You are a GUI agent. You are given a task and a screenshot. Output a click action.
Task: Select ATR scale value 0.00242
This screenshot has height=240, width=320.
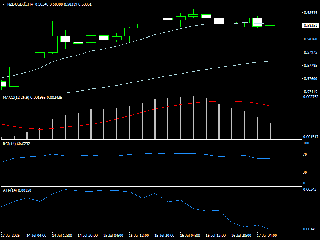coord(310,189)
